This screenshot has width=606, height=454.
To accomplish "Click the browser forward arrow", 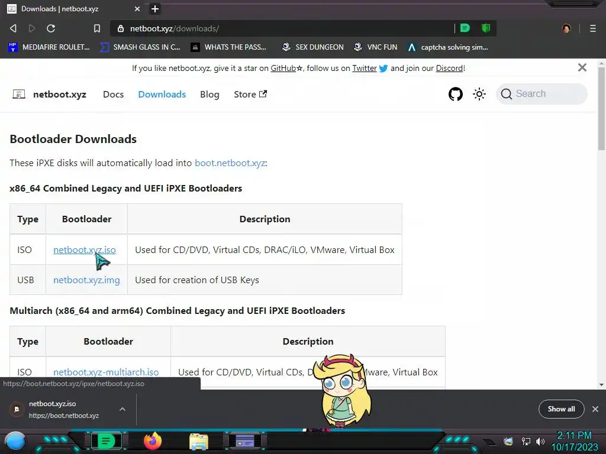I will point(32,28).
